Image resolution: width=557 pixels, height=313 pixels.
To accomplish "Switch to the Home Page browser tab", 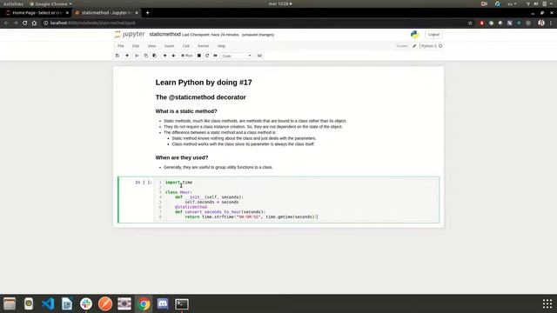I will tap(37, 13).
